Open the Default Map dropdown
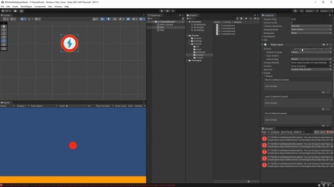 click(x=311, y=59)
